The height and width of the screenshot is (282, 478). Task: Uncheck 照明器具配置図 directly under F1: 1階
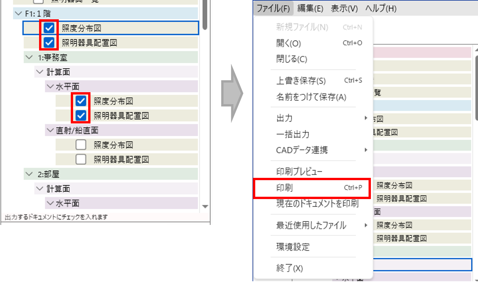pyautogui.click(x=49, y=42)
